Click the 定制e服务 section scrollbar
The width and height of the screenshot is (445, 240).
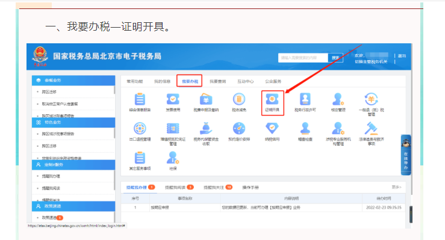(114, 181)
